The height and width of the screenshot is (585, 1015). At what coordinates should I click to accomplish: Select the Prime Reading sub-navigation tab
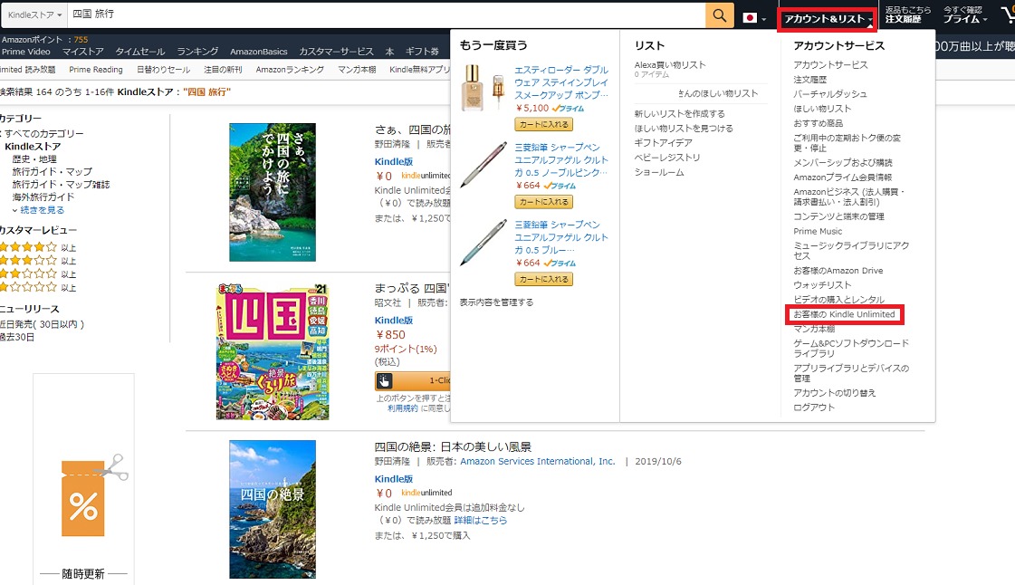96,69
